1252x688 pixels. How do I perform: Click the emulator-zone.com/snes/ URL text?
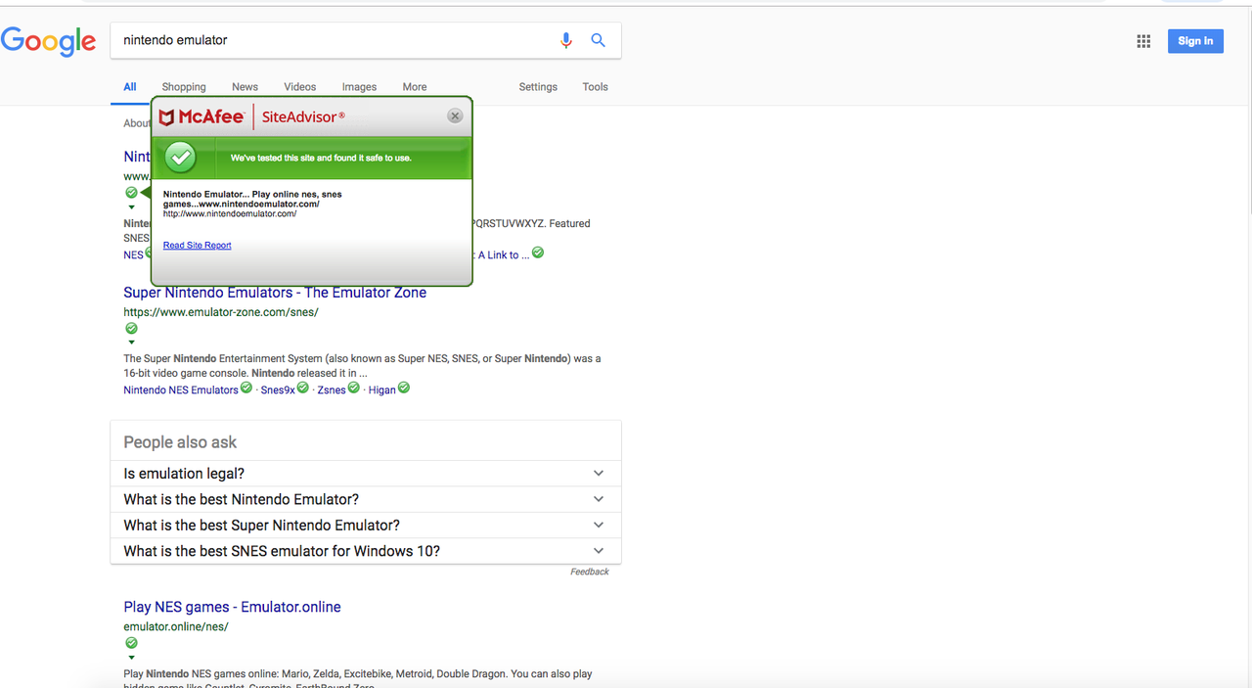(221, 312)
